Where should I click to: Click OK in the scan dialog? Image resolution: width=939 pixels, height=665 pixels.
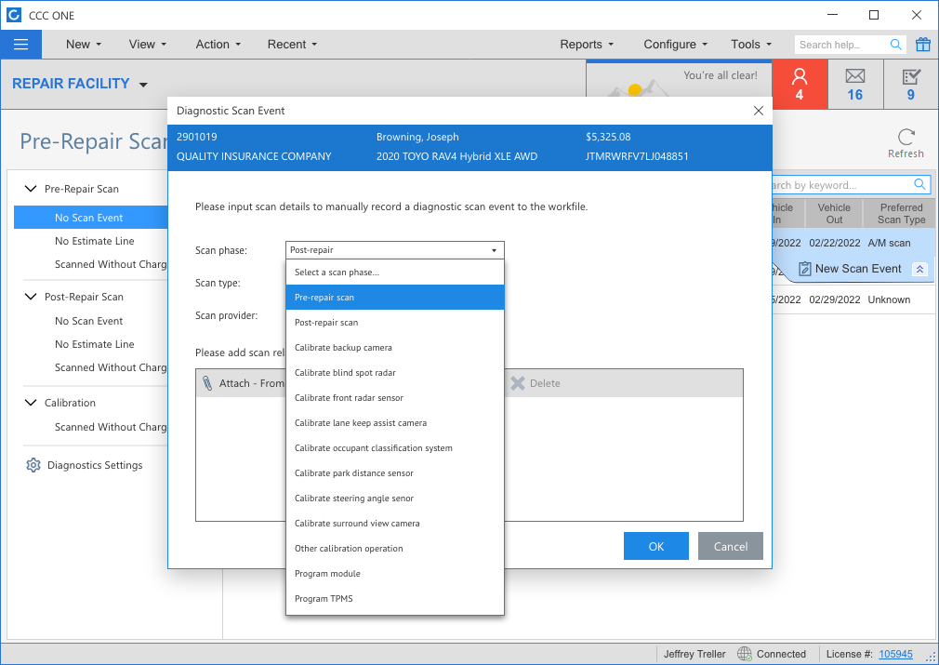[x=655, y=546]
